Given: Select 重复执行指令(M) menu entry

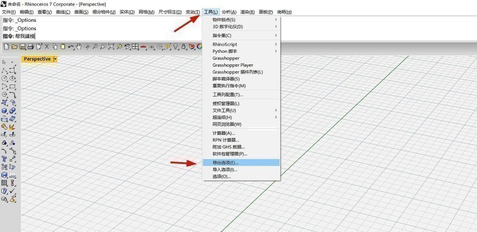Looking at the screenshot, I should [x=241, y=86].
